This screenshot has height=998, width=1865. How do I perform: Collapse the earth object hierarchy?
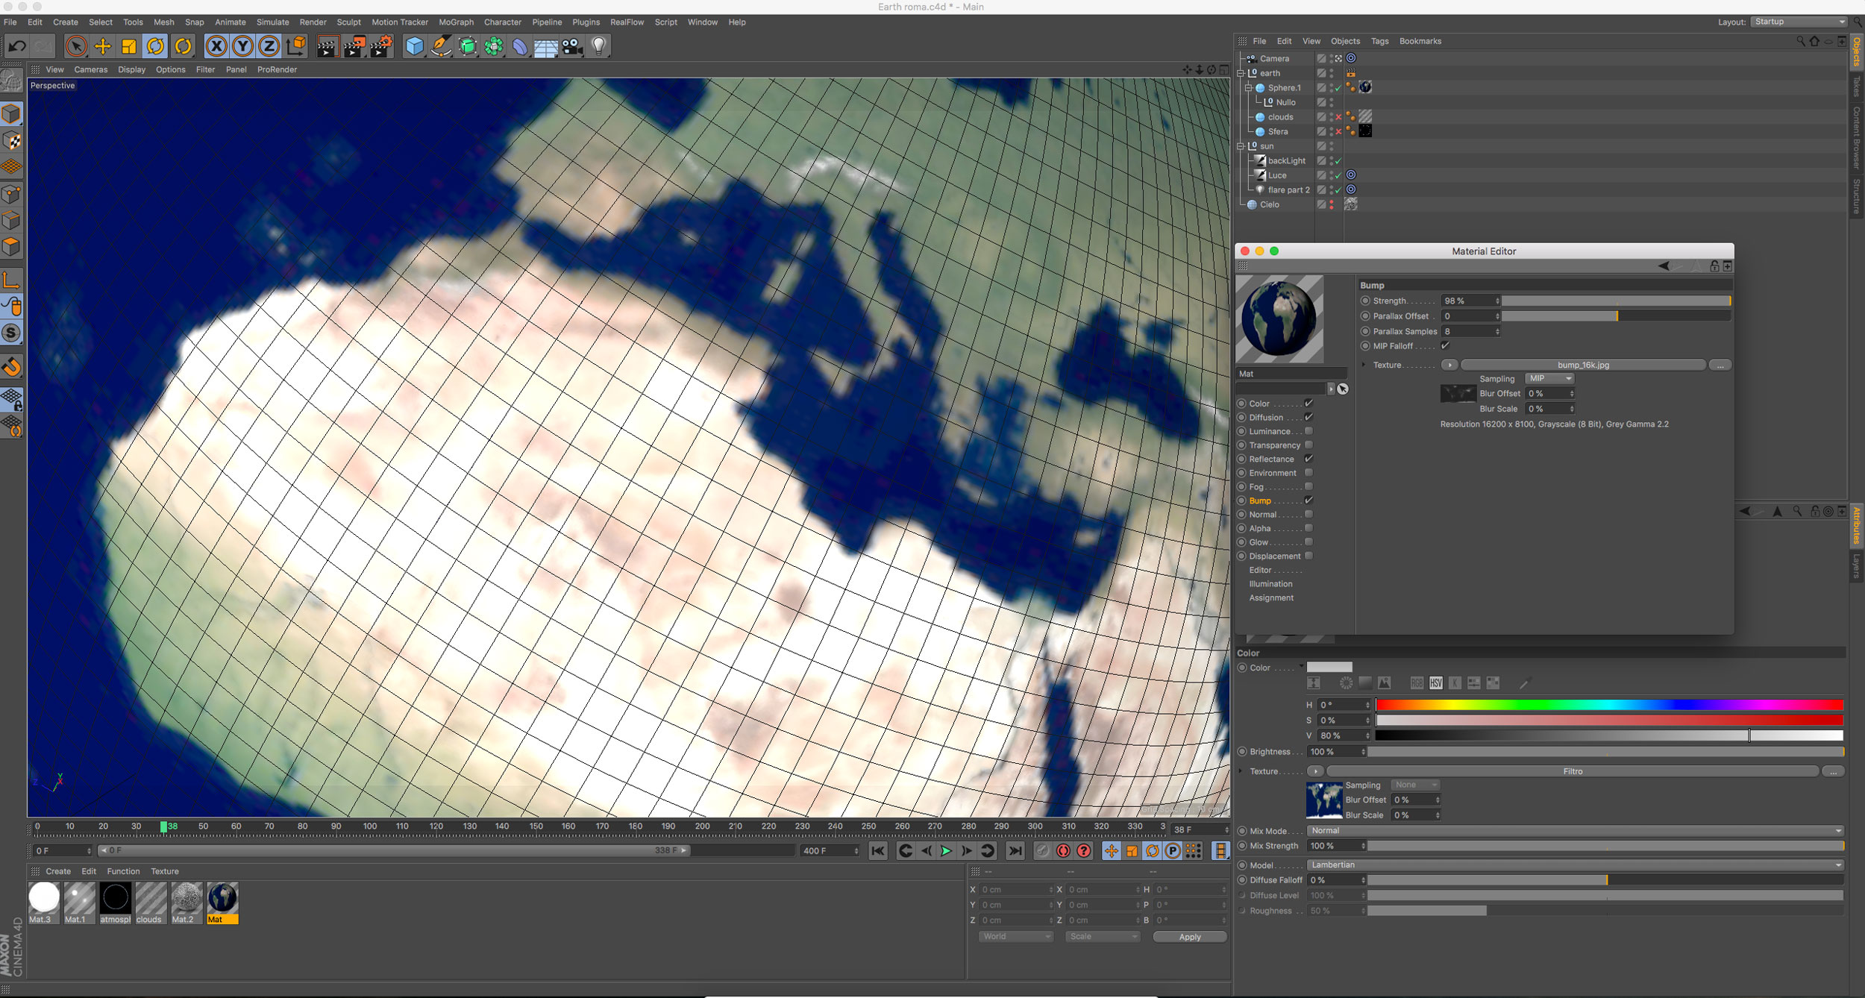[x=1241, y=73]
